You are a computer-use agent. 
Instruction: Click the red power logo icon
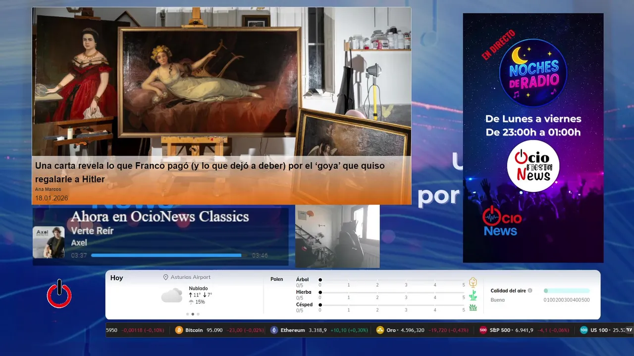click(59, 294)
